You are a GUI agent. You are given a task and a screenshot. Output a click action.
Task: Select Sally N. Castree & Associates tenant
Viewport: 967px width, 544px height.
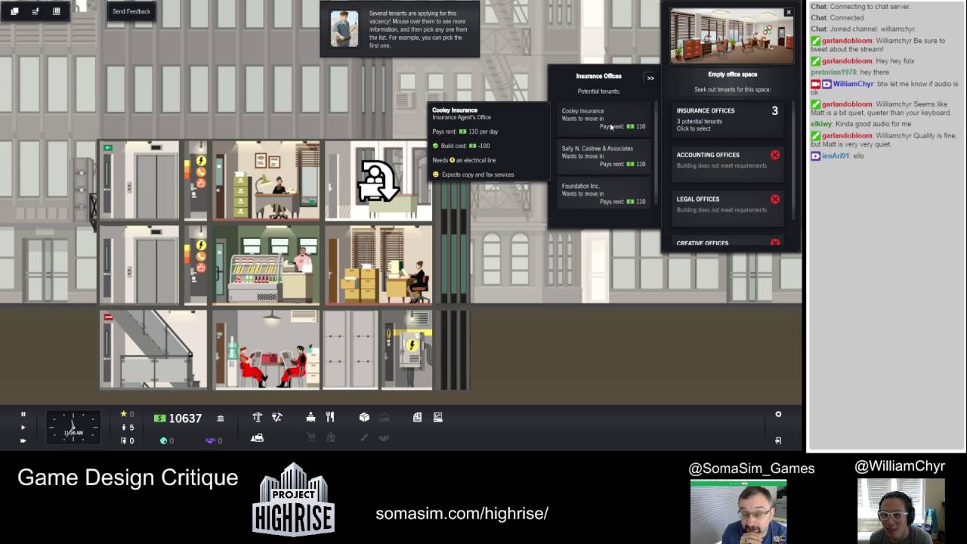(x=603, y=156)
